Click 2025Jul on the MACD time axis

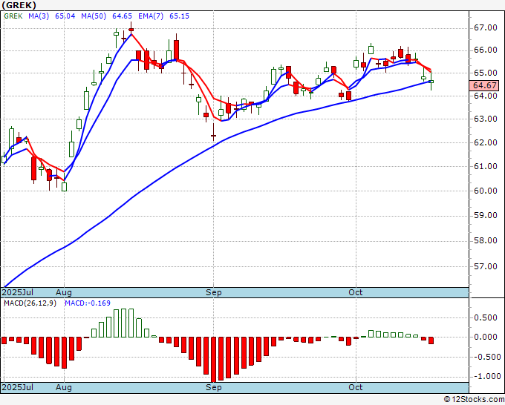click(18, 387)
